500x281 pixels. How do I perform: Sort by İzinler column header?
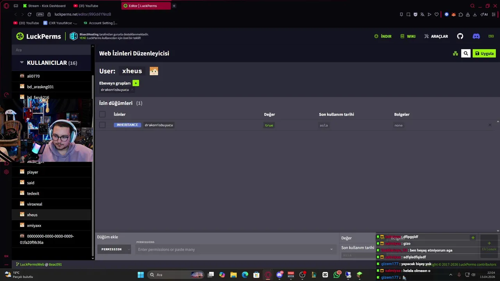[120, 114]
